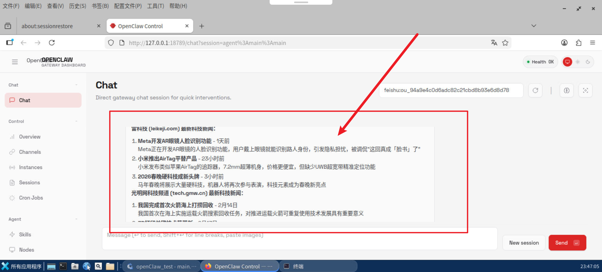Toggle the OpenClaw sidebar hamburger
Viewport: 602px width, 272px height.
click(15, 62)
